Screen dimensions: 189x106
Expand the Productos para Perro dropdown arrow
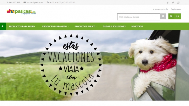tap(36, 26)
